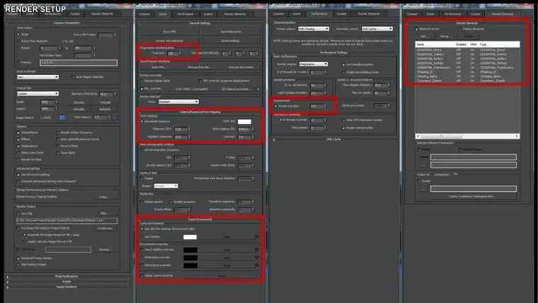The height and width of the screenshot is (303, 538).
Task: Select the Single time output option
Action: coord(18,34)
